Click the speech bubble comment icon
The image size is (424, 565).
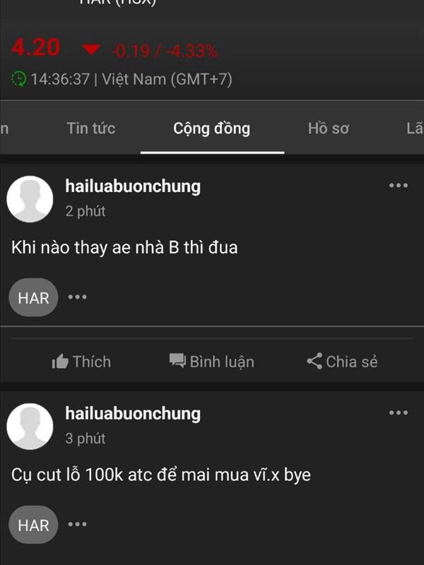[177, 361]
